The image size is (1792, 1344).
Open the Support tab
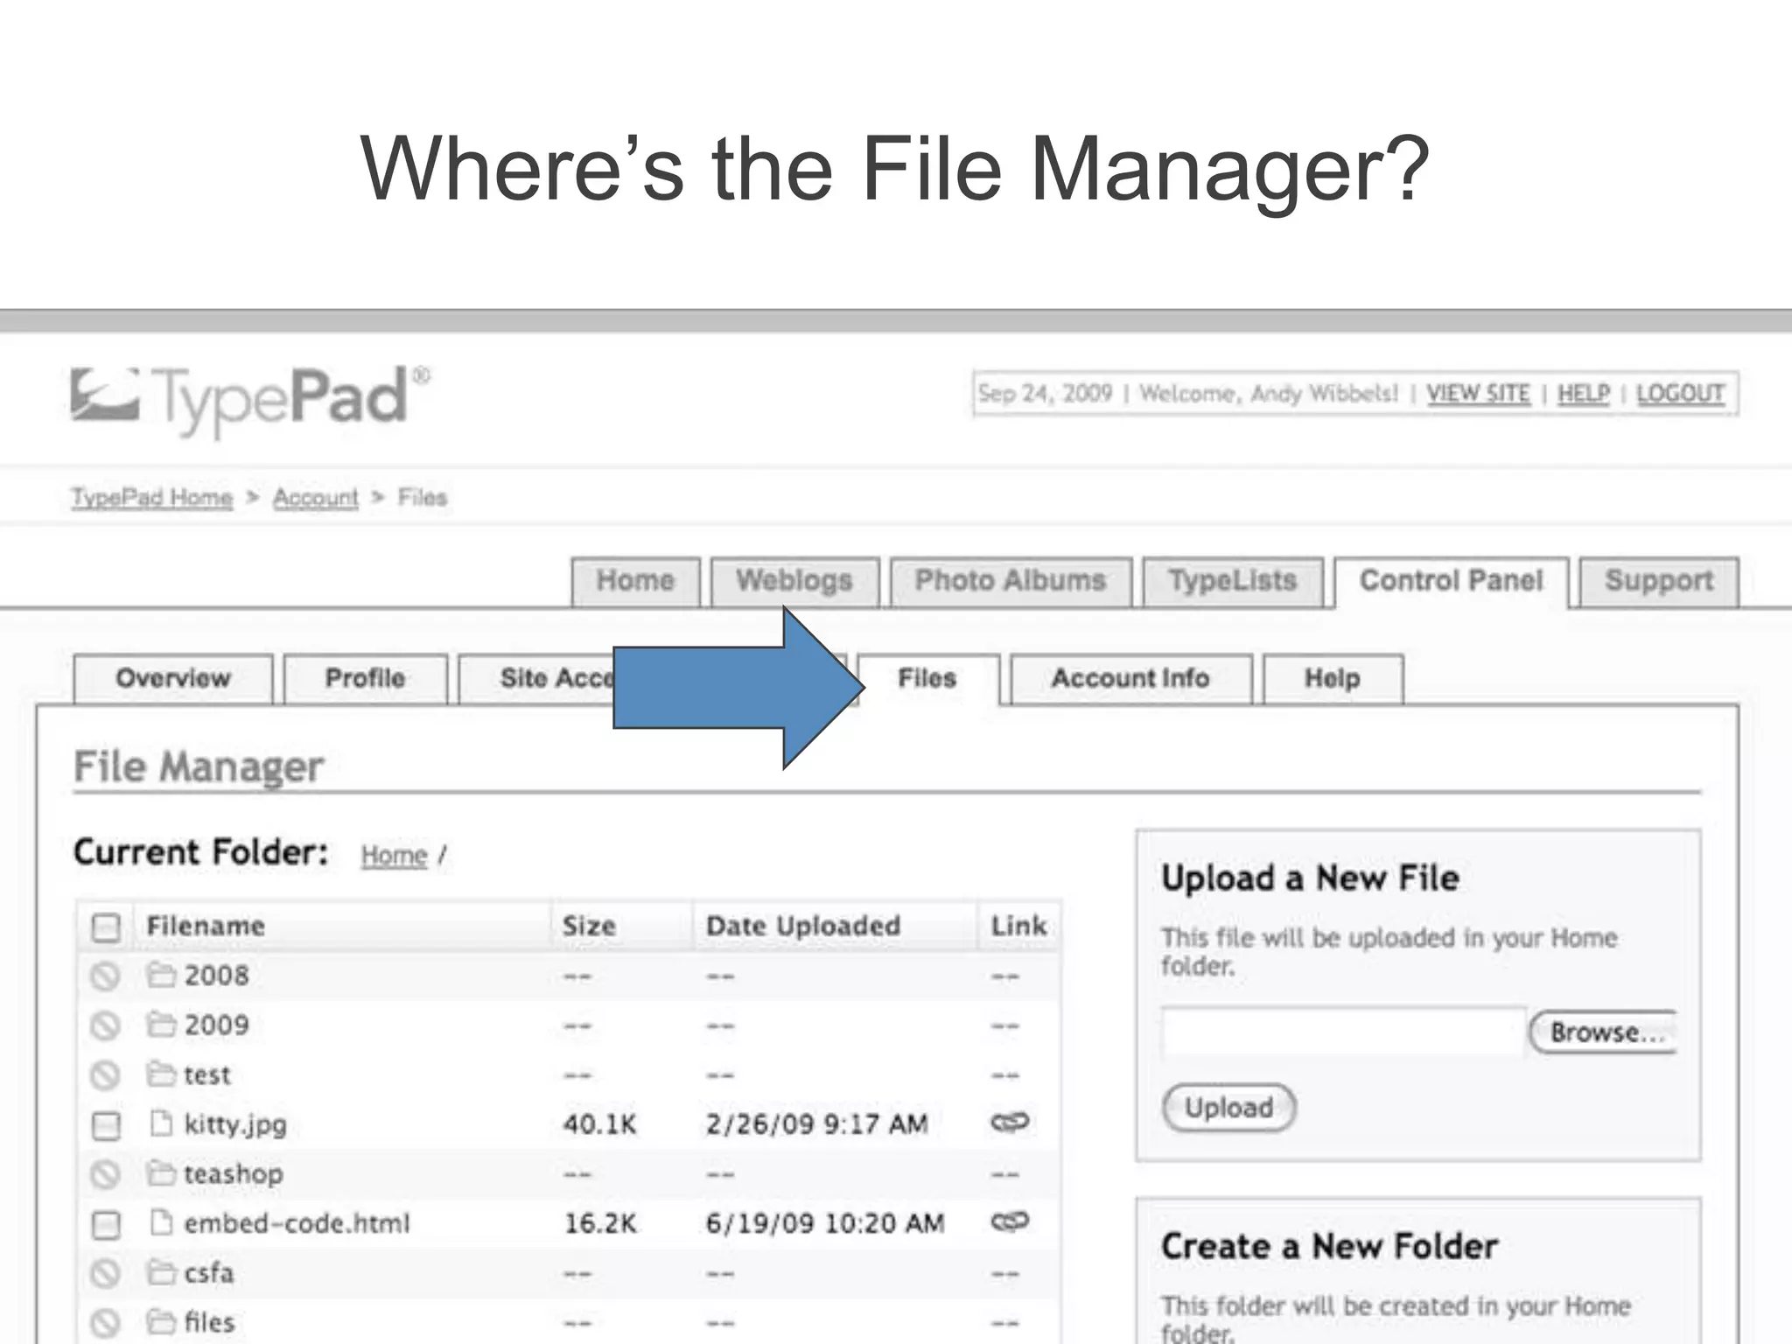[1659, 581]
